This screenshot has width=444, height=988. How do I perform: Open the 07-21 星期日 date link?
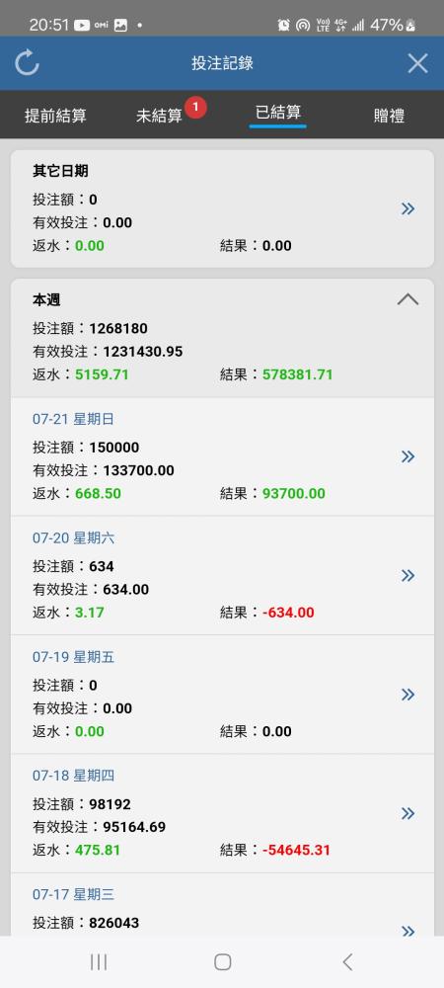click(x=73, y=419)
